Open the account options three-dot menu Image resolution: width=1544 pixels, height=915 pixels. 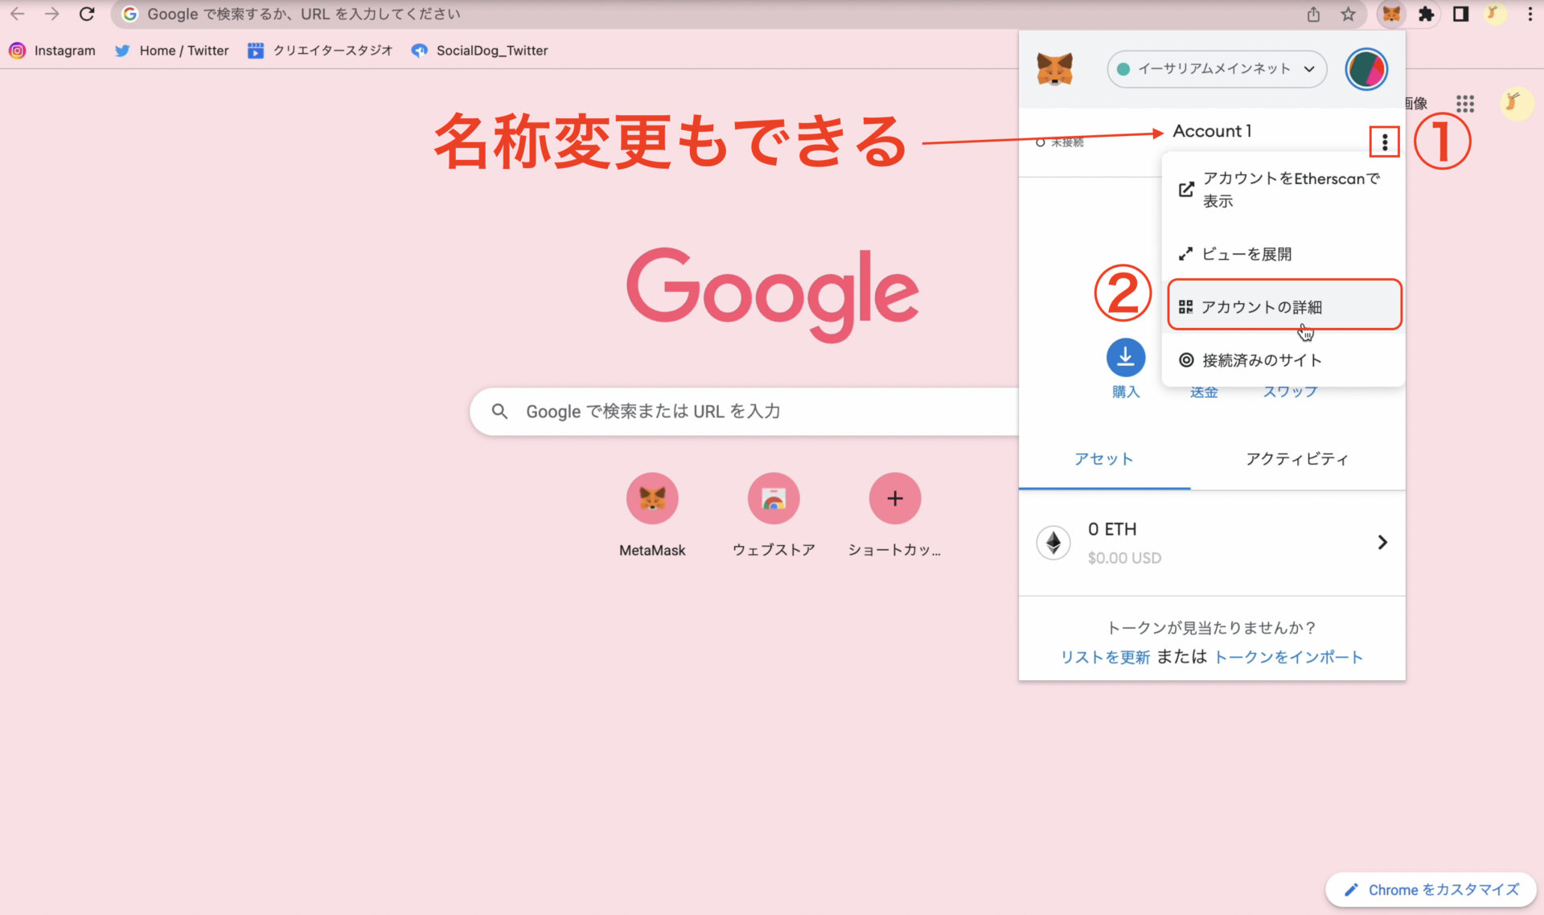1385,142
